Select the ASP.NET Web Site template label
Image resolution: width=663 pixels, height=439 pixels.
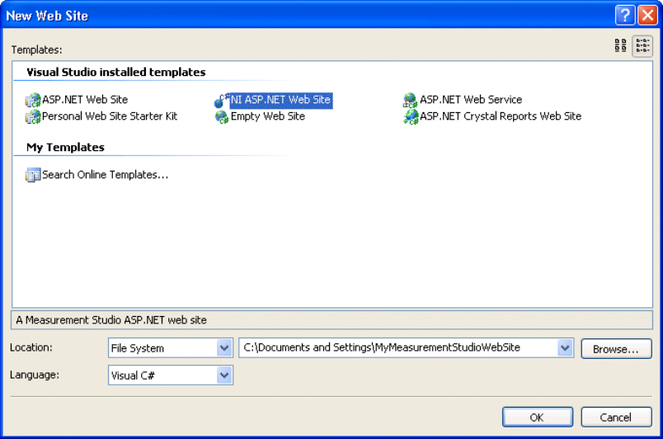click(x=85, y=100)
